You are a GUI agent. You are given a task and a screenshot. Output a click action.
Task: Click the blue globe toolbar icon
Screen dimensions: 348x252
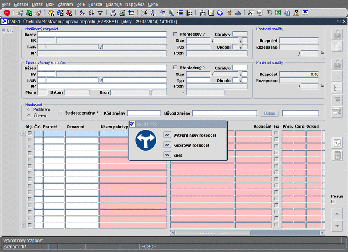(220, 13)
